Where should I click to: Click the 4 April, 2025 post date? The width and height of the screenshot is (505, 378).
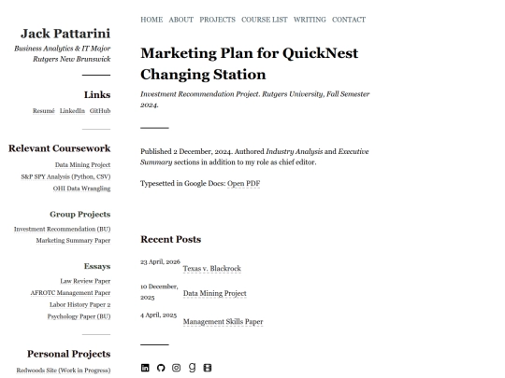tap(158, 315)
